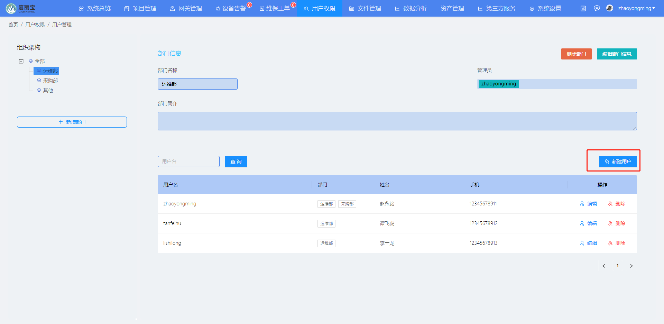Click the 部门名称 input field
The height and width of the screenshot is (324, 664).
(197, 84)
